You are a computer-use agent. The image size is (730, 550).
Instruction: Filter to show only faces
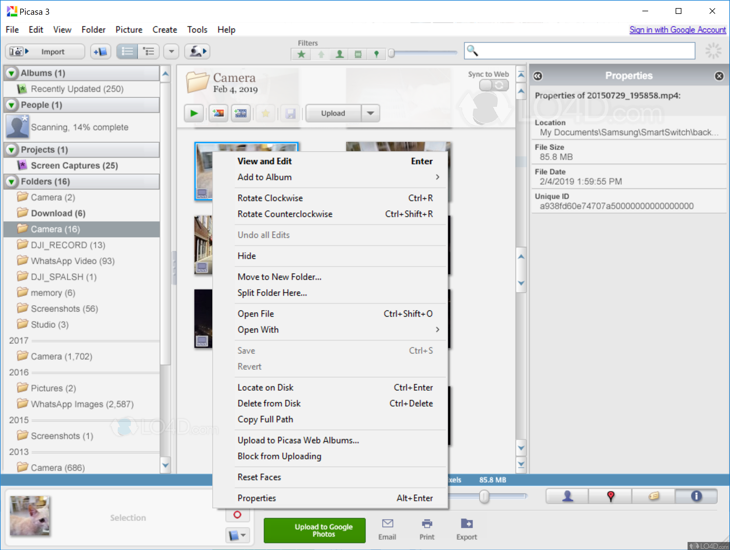pos(339,54)
